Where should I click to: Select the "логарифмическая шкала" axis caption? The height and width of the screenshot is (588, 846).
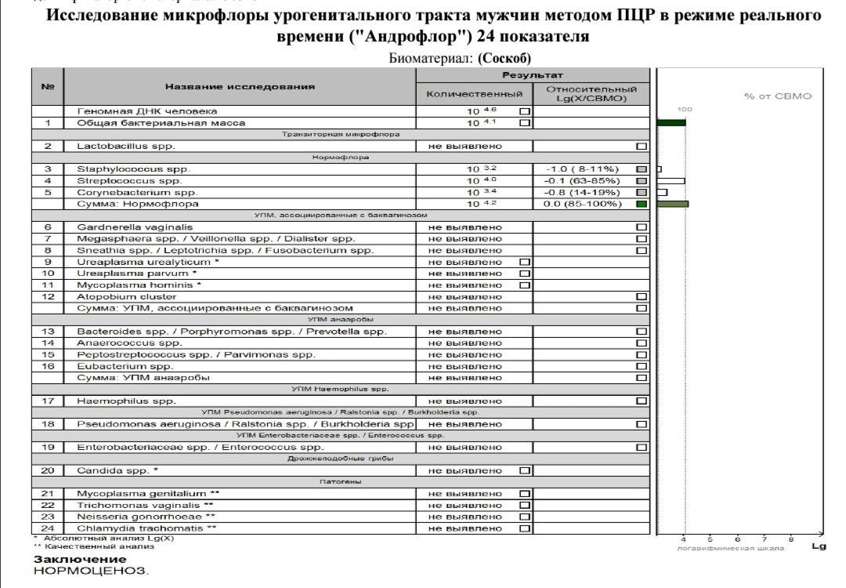731,549
